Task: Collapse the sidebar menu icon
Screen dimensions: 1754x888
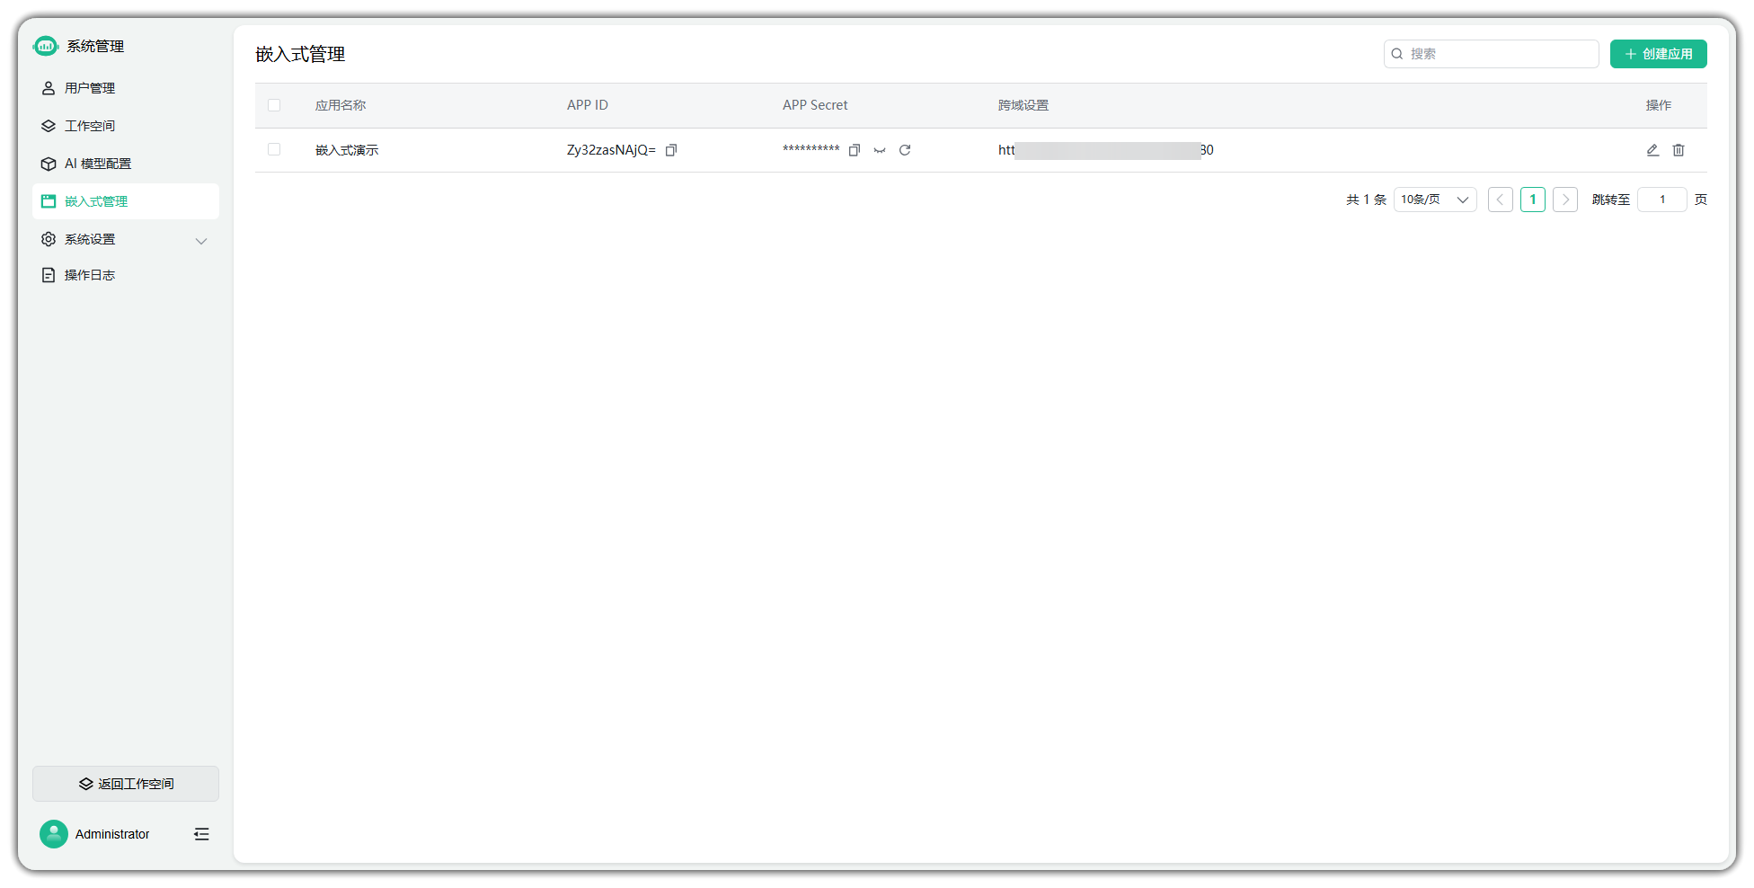Action: pos(201,834)
